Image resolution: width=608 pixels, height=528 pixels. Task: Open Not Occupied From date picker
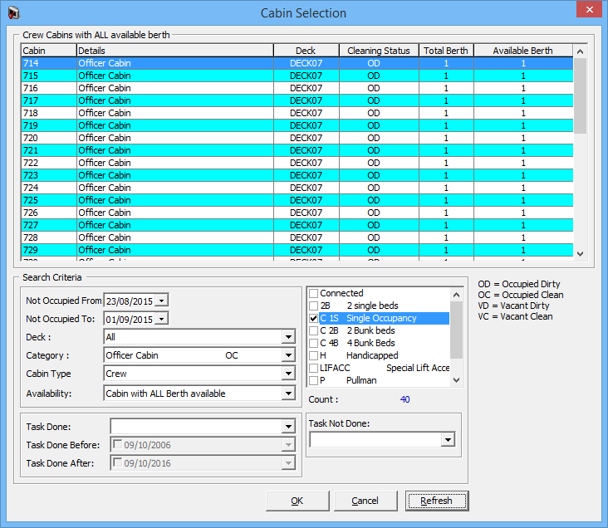[x=162, y=301]
